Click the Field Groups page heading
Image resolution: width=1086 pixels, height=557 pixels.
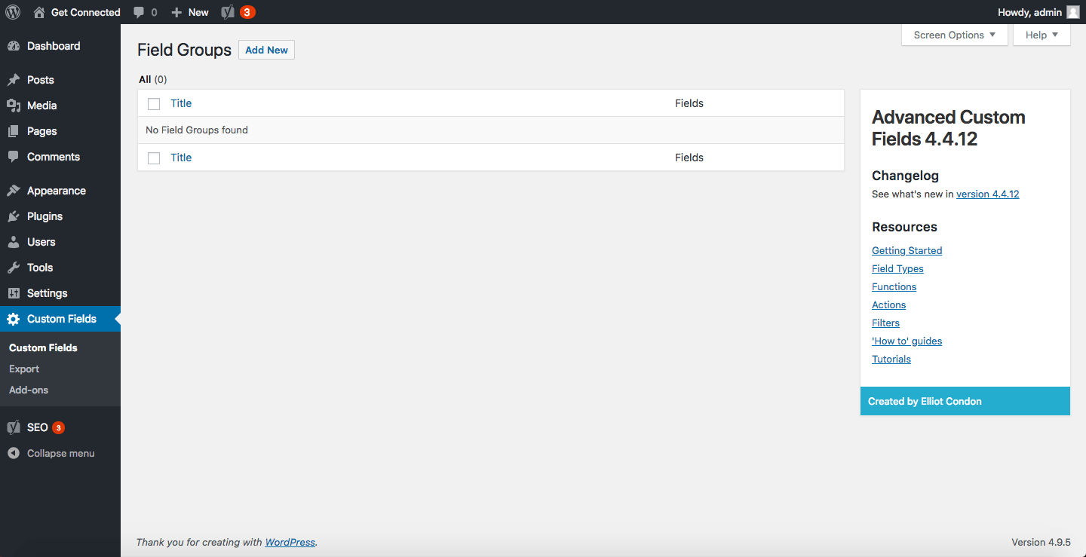click(184, 50)
